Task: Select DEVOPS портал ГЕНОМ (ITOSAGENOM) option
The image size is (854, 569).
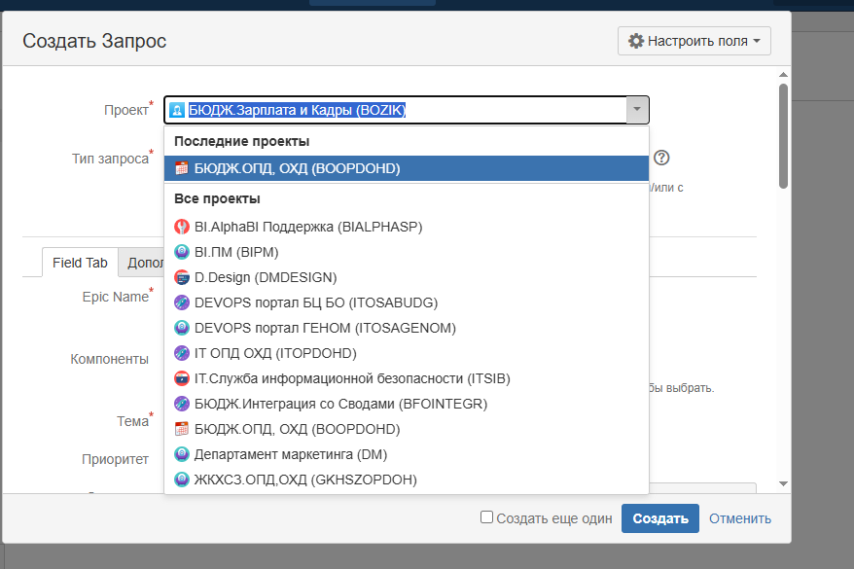Action: tap(406, 328)
